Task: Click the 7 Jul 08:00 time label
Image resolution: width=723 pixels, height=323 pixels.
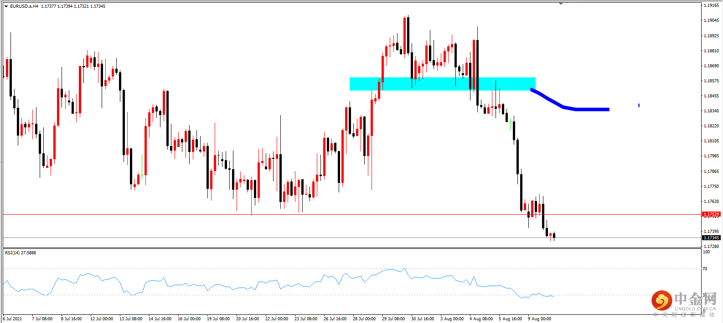Action: 42,318
